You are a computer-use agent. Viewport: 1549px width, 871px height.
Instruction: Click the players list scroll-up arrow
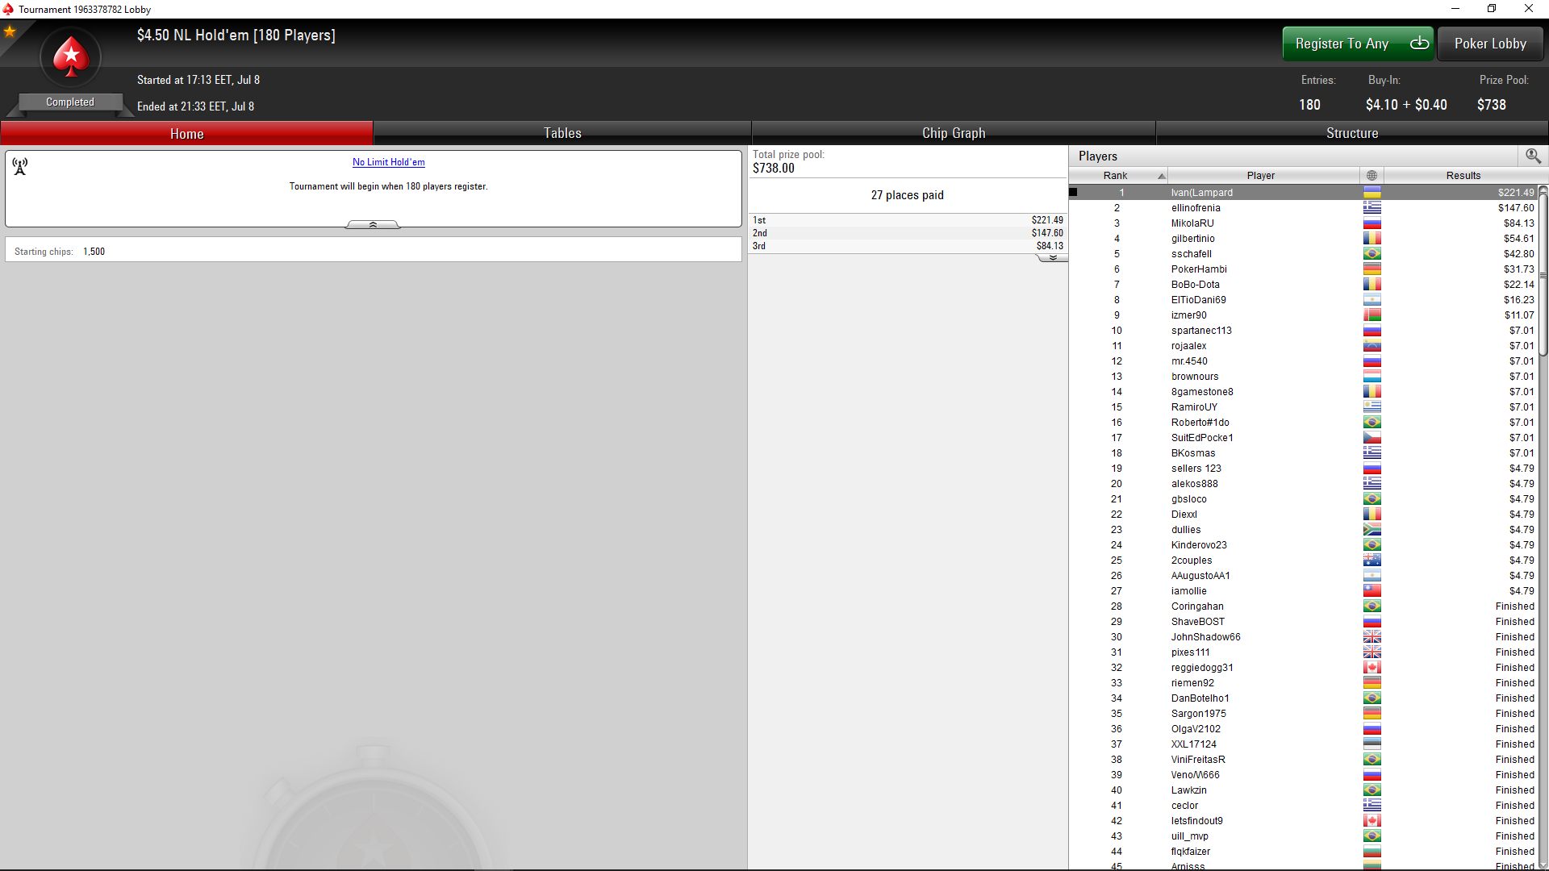click(1543, 190)
